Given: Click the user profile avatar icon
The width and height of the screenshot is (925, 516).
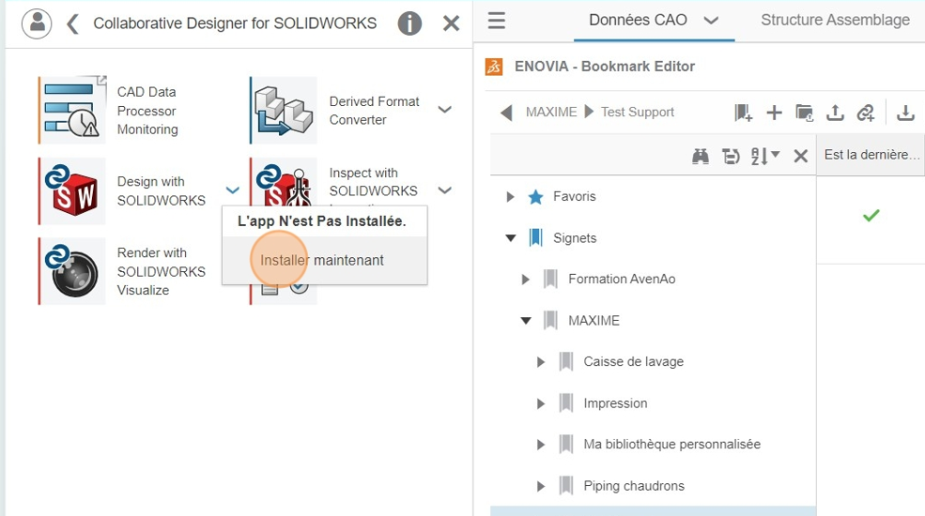Looking at the screenshot, I should click(x=37, y=23).
